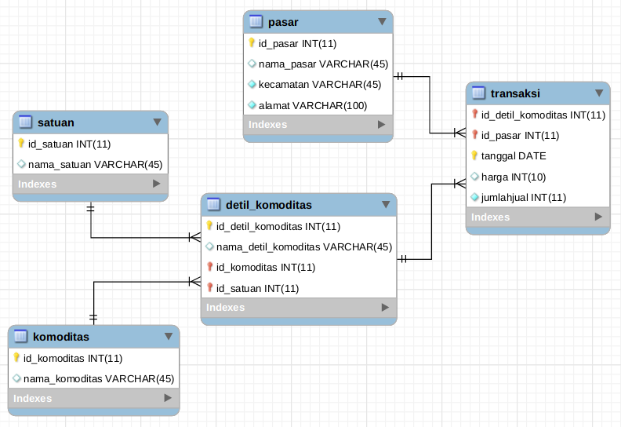Click the detil_komoditas table icon

tap(212, 205)
